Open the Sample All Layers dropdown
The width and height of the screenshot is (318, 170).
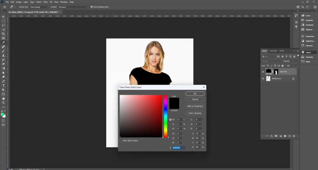click(x=73, y=7)
